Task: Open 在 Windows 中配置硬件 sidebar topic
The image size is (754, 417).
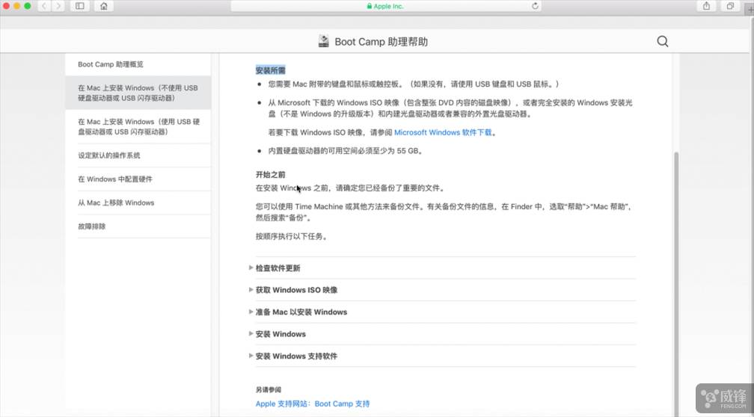Action: click(138, 179)
